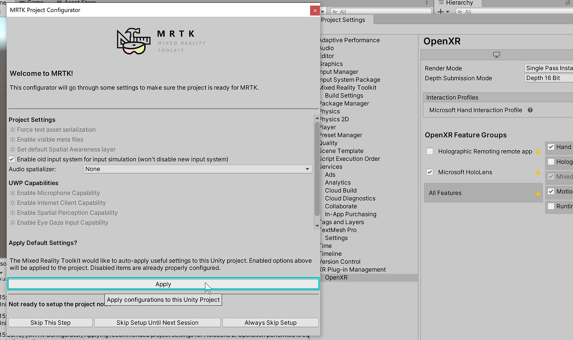Screen dimensions: 573x340
Task: Select the standalone monitor platform tab in OpenXR
Action: point(496,55)
